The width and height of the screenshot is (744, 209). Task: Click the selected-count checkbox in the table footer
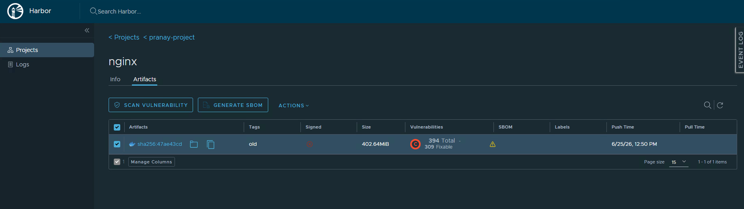click(117, 162)
